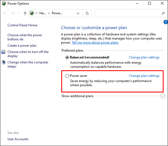The image size is (168, 146).
Task: Open Change plan settings for Power saver
Action: point(144,76)
